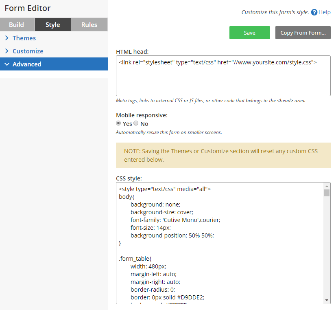
Task: Click the scrollbar up arrow in CSS box
Action: pyautogui.click(x=327, y=187)
